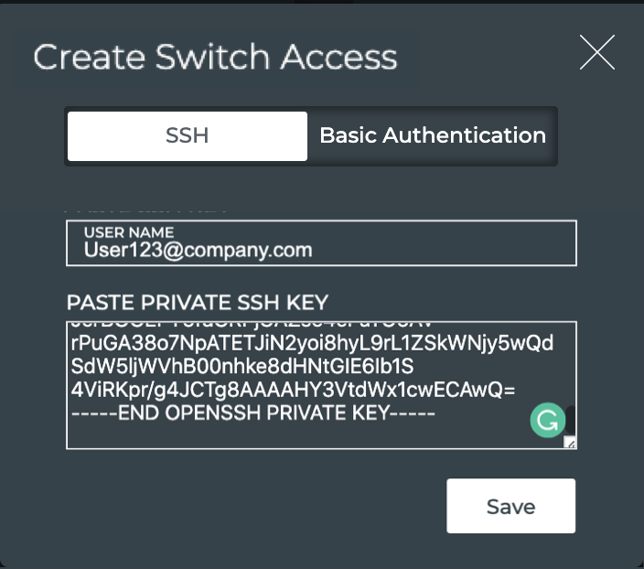Viewport: 644px width, 569px height.
Task: Click the key line starting with 4ViRKpr
Action: pyautogui.click(x=293, y=391)
